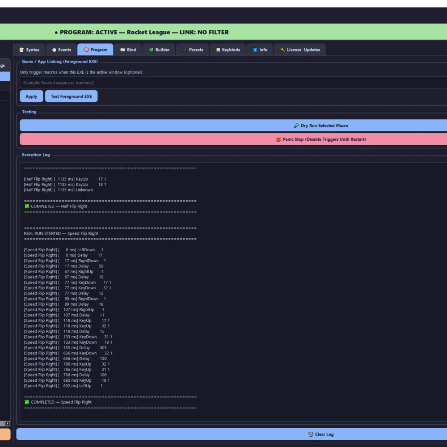Screen dimensions: 447x447
Task: Click the log line '0 ms] LeftDown 1'
Action: [x=63, y=250]
